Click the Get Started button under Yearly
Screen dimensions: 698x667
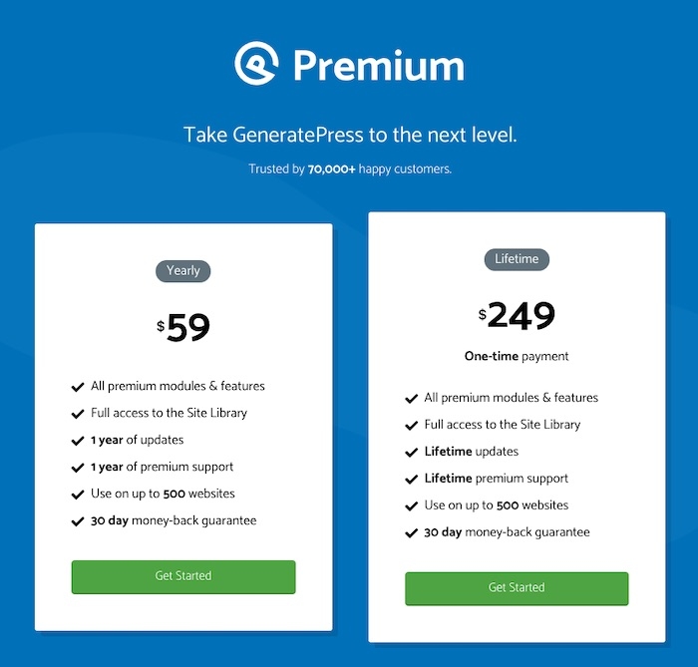(x=183, y=576)
